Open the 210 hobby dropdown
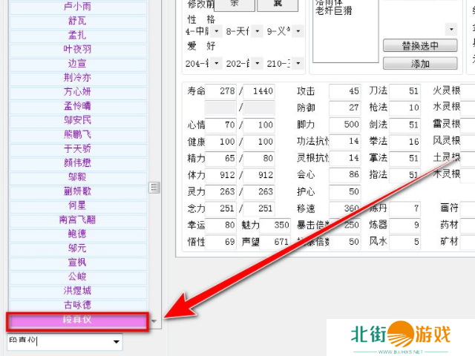This screenshot has width=475, height=356. (x=298, y=64)
